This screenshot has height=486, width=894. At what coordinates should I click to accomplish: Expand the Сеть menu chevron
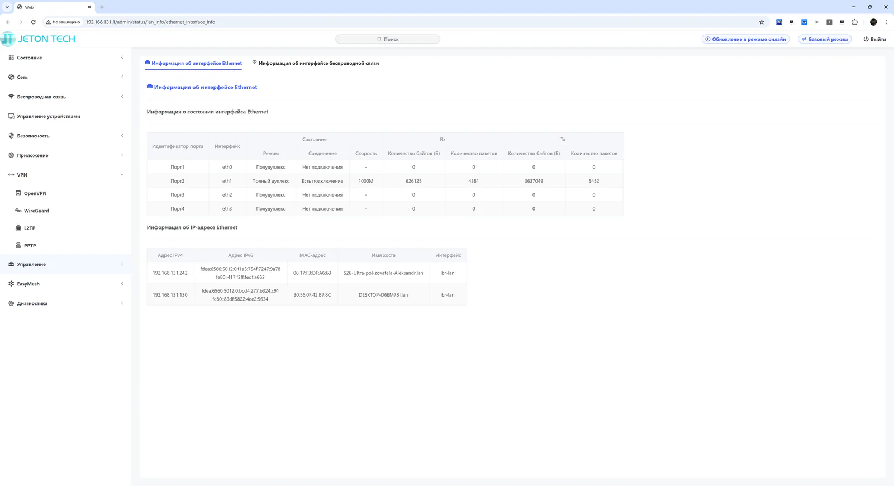tap(122, 77)
